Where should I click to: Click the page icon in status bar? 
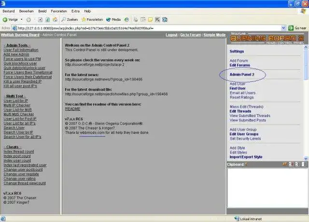3,219
